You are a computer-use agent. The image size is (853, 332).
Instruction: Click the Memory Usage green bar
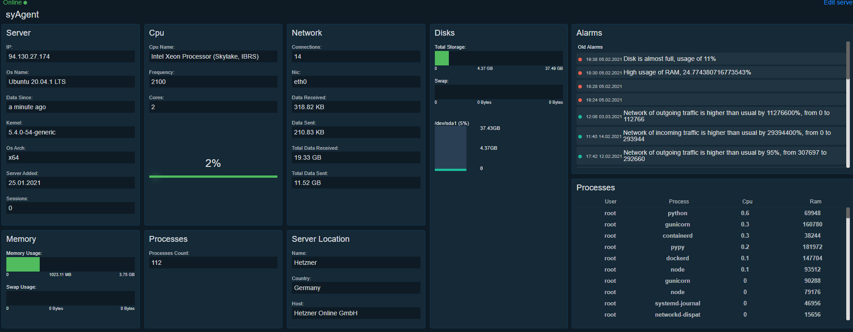(23, 264)
